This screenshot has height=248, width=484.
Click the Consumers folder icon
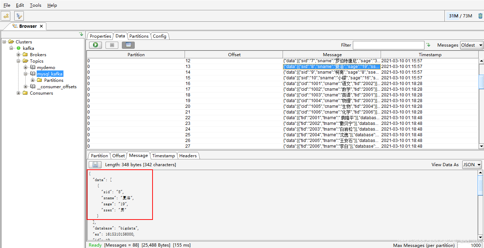point(25,93)
